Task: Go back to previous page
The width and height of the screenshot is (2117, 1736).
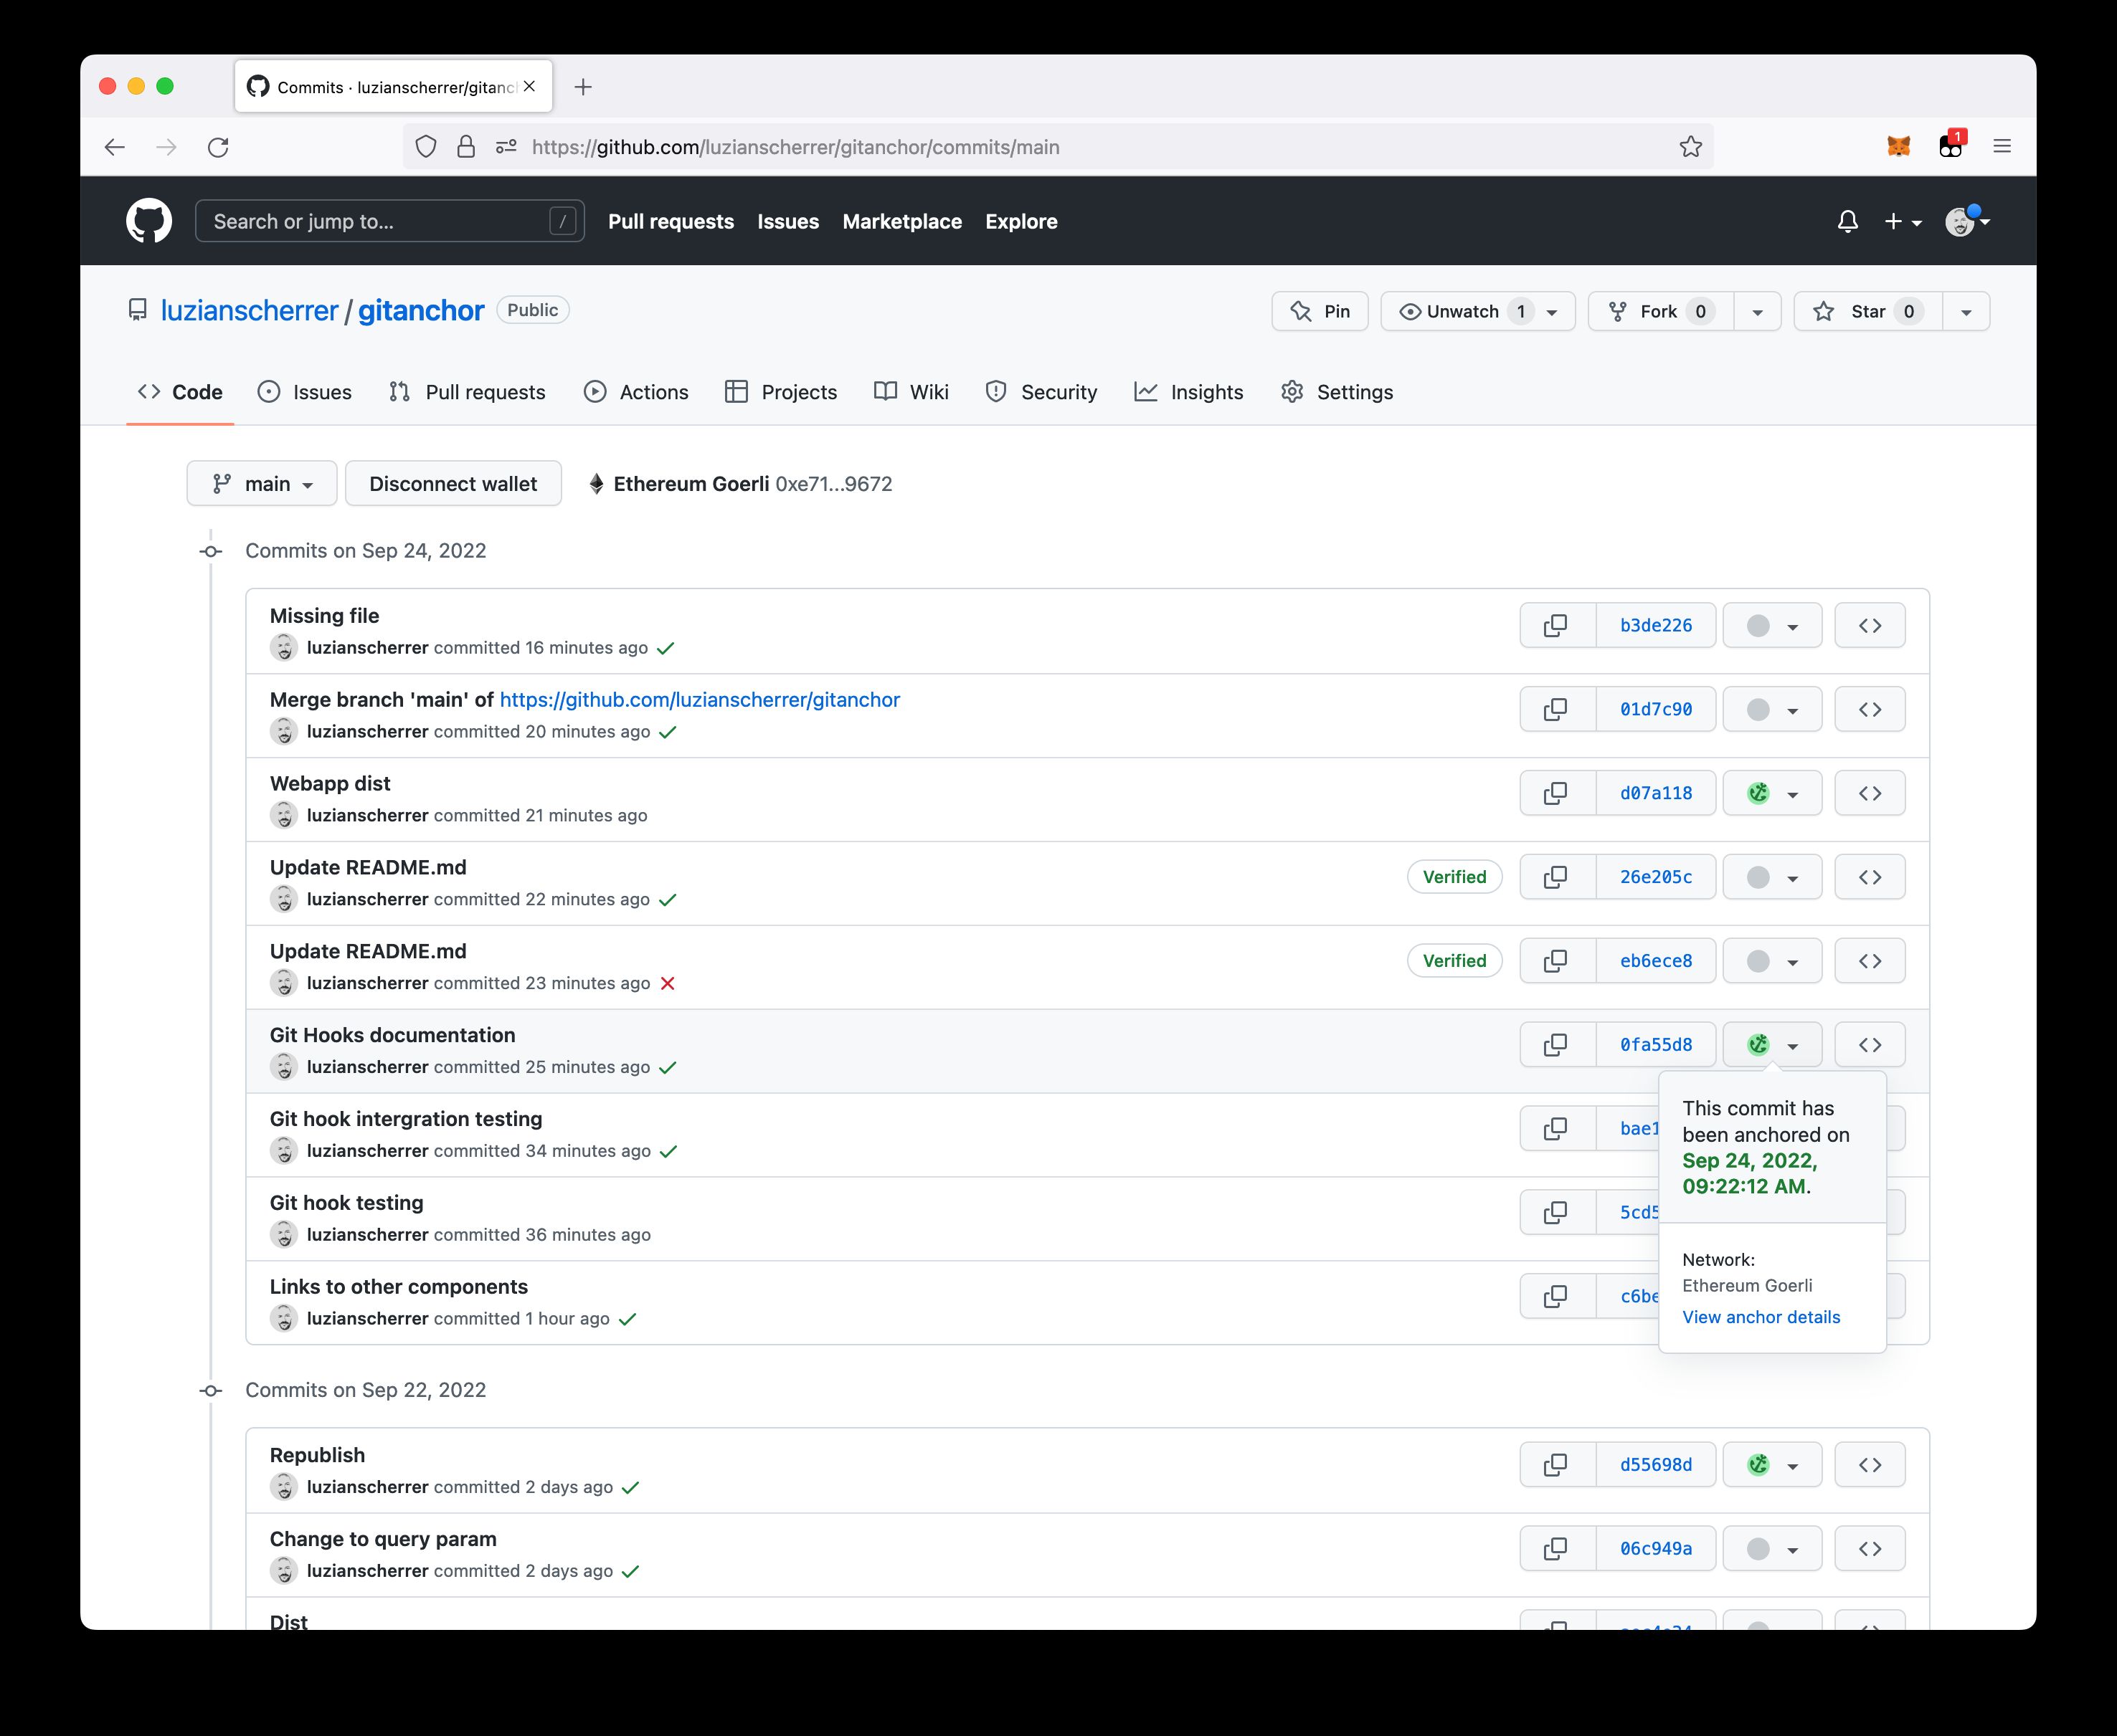Action: point(115,147)
